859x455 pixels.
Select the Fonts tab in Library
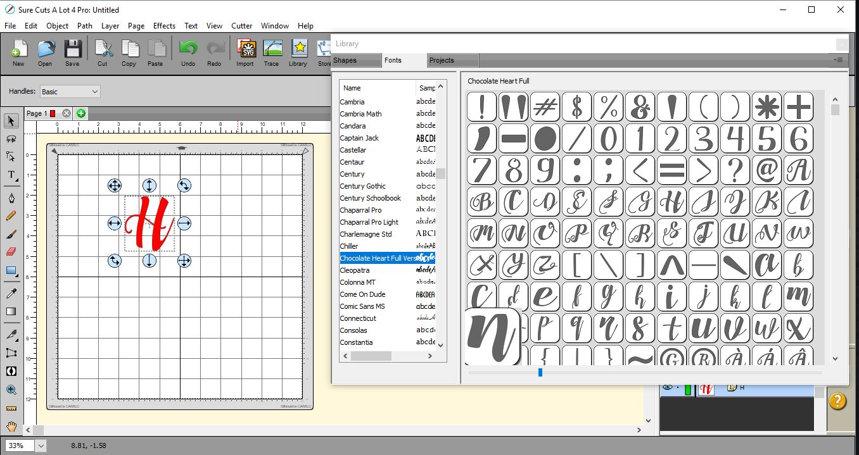(404, 60)
